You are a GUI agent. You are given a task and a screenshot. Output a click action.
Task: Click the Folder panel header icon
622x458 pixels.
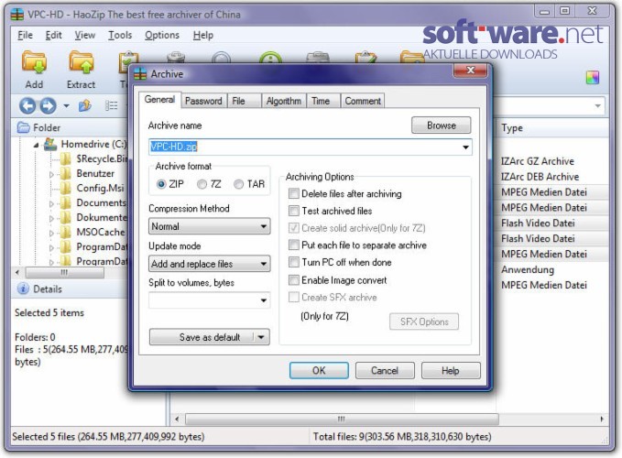point(24,127)
